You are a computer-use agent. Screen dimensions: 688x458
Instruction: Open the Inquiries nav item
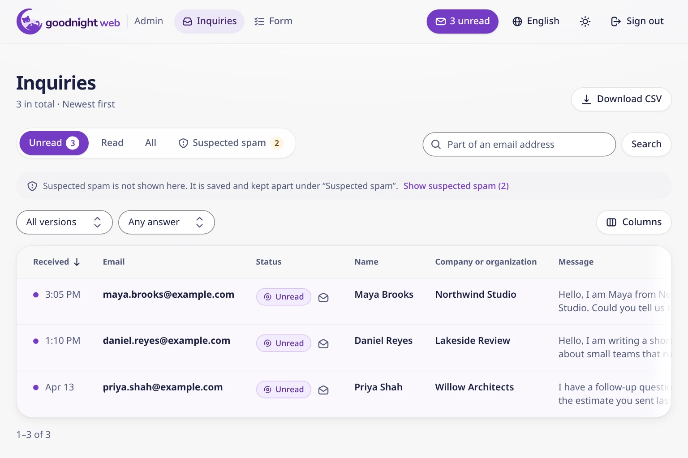[x=209, y=21]
